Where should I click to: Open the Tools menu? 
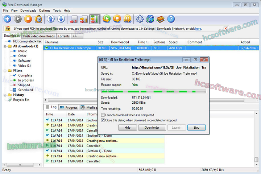[57, 11]
